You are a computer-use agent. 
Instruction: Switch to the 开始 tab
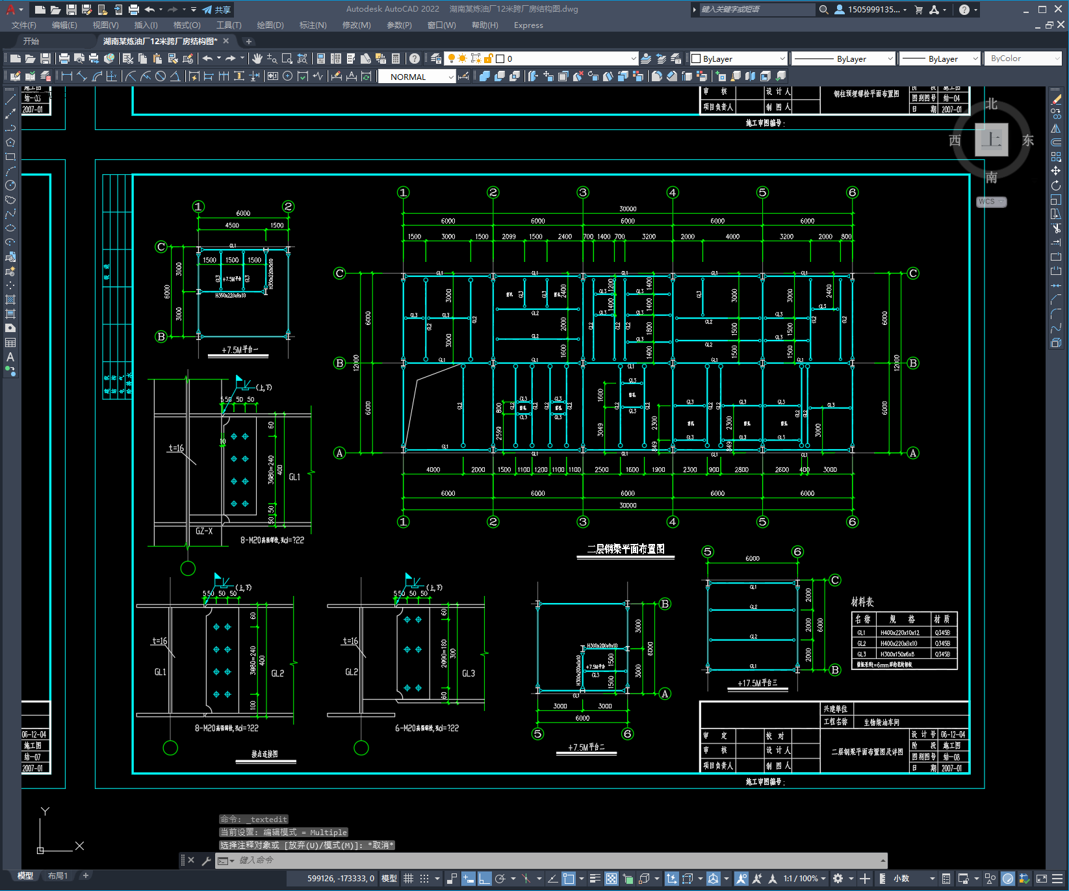coord(31,41)
